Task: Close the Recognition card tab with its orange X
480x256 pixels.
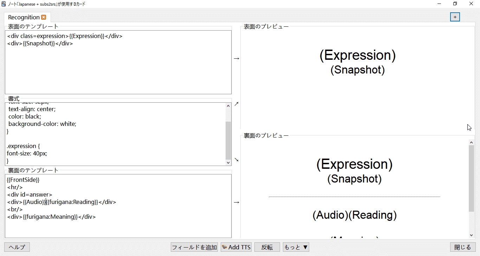Action: click(44, 17)
